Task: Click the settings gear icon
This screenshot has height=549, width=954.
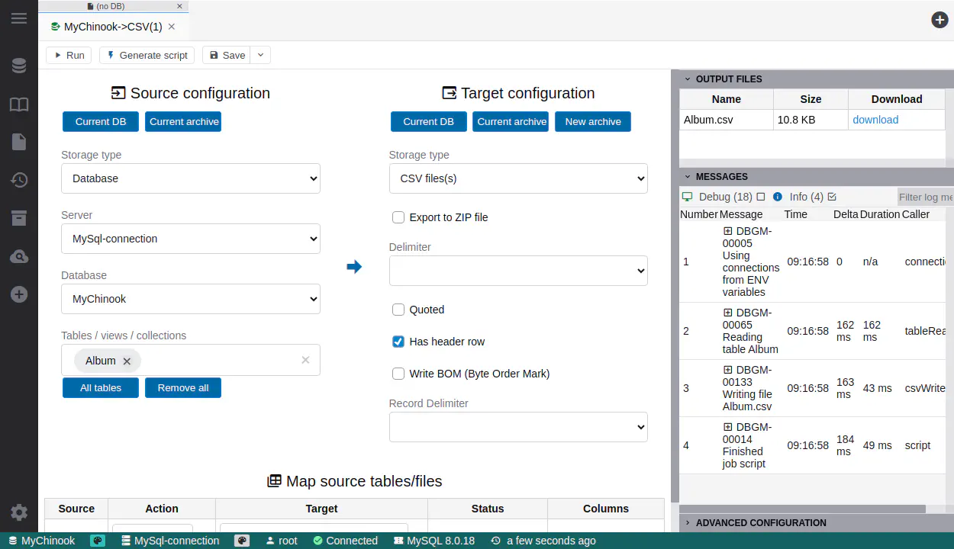Action: pos(19,512)
